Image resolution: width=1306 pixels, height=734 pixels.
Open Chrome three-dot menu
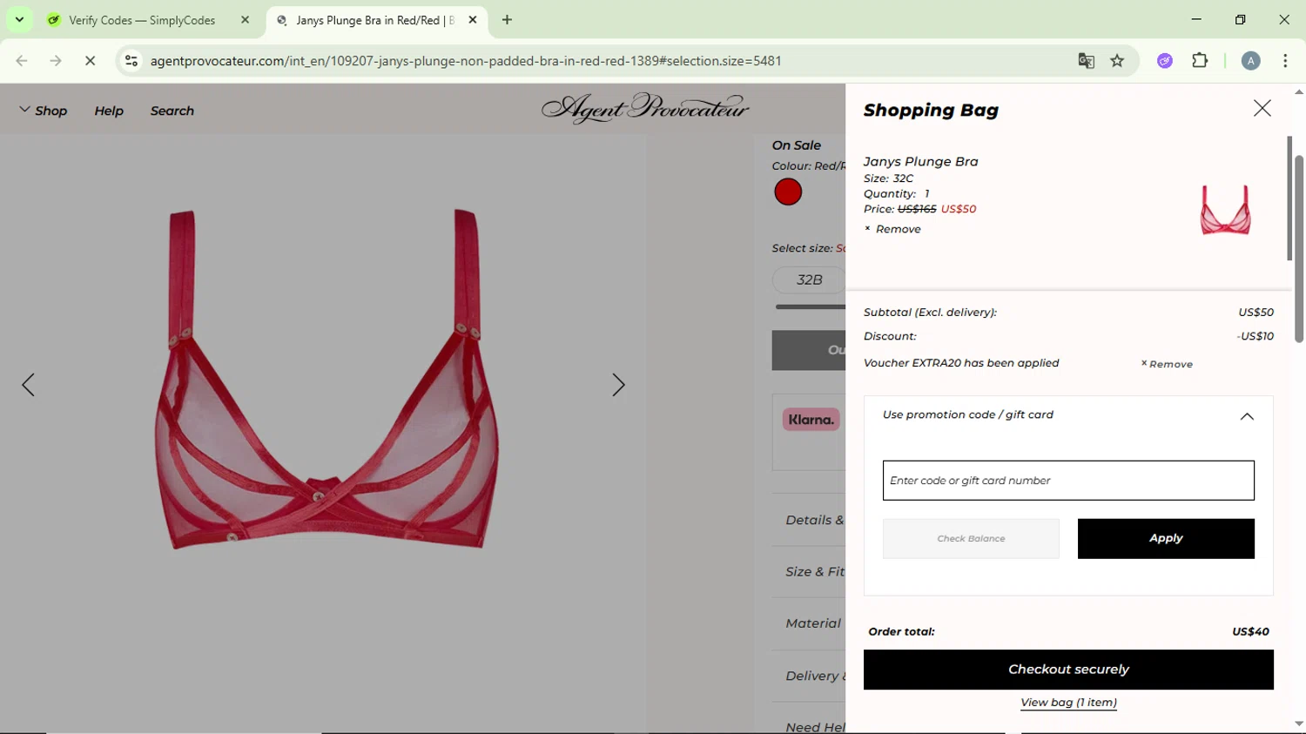(1285, 61)
